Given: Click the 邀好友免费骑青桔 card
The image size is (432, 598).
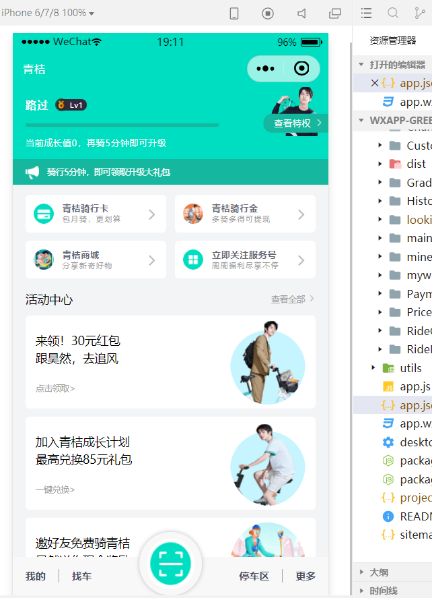Looking at the screenshot, I should click(170, 537).
